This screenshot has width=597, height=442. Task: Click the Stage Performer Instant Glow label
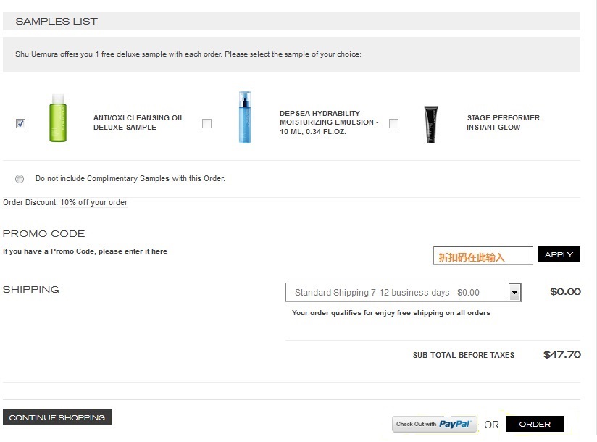tap(503, 122)
